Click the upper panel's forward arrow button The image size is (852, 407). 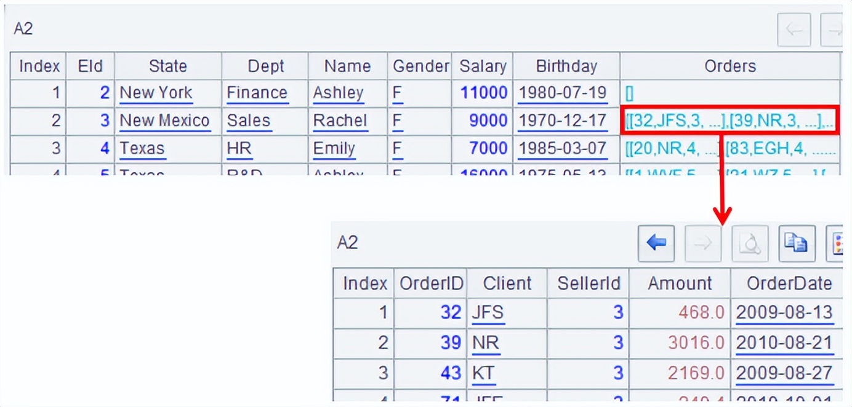click(832, 30)
